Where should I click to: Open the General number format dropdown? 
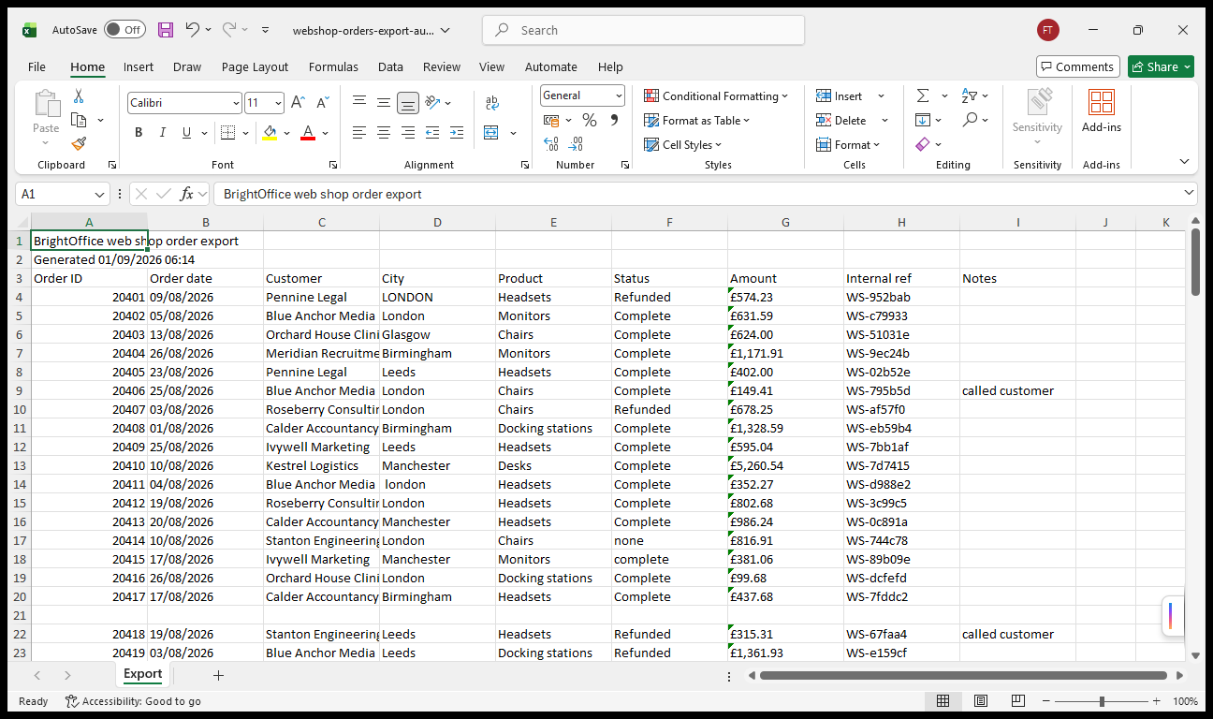click(619, 95)
